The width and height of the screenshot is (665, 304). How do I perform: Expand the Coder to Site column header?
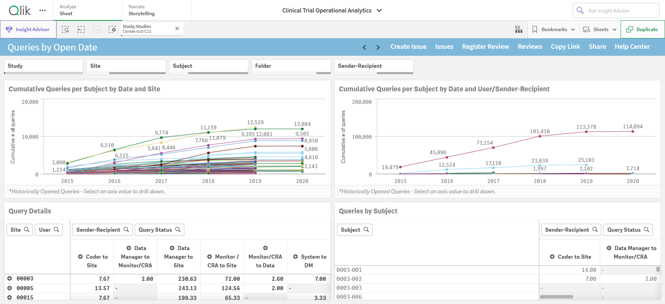tap(80, 257)
